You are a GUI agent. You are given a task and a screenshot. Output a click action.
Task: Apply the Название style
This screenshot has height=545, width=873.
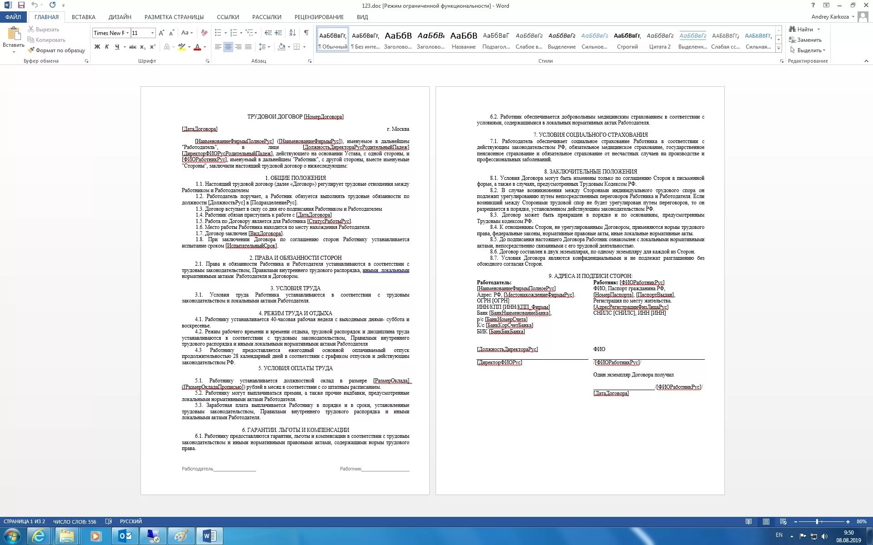tap(464, 40)
